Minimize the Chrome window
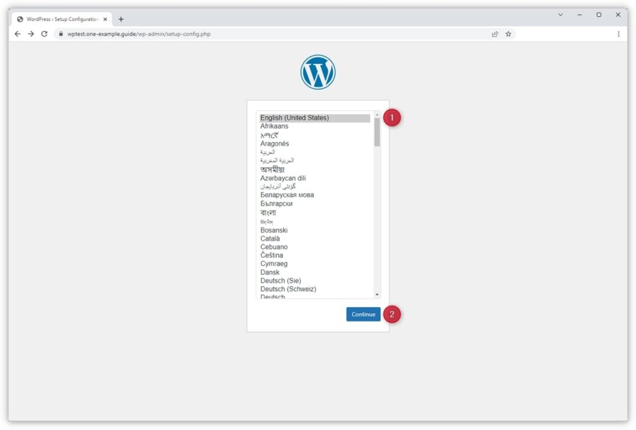Viewport: 636px width, 430px height. coord(579,15)
